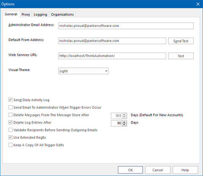
Task: Check Keep A Copy Of All Trigger Edits
Action: point(11,145)
